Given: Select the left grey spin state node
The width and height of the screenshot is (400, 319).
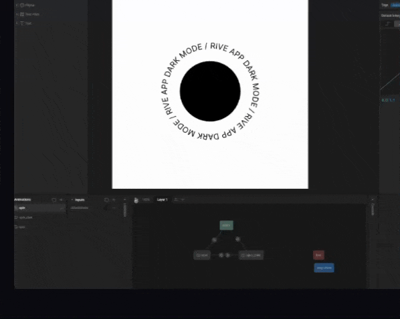Looking at the screenshot, I should [x=202, y=255].
